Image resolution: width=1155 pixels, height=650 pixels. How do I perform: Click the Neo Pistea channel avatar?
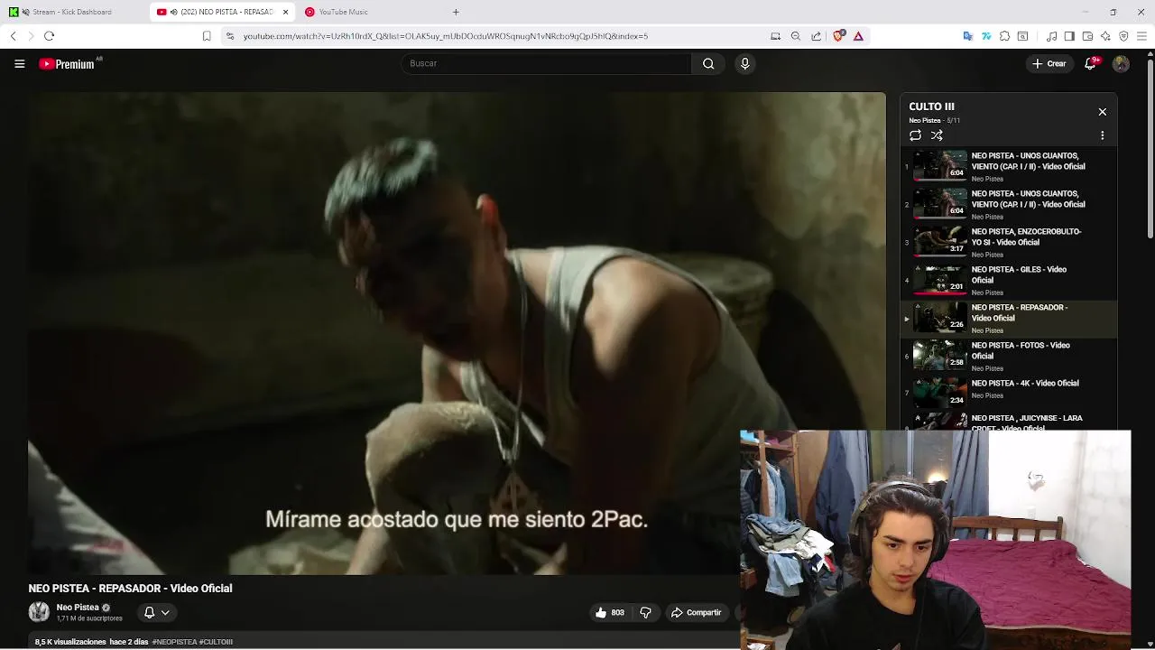point(39,612)
